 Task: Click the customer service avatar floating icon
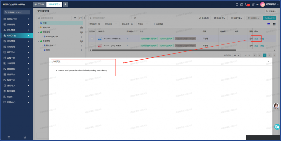276,106
